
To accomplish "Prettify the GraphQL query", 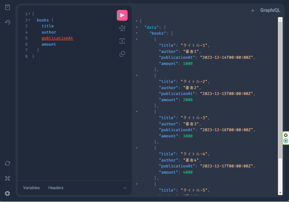I will tap(122, 28).
